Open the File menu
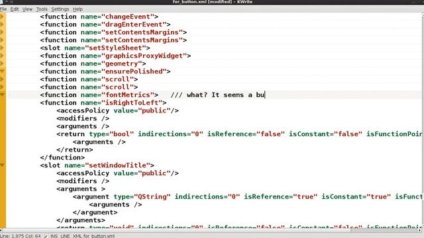Image resolution: width=424 pixels, height=238 pixels. pyautogui.click(x=3, y=9)
